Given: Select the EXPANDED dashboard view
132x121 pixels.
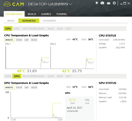Looking at the screenshot, I should click(x=50, y=21).
